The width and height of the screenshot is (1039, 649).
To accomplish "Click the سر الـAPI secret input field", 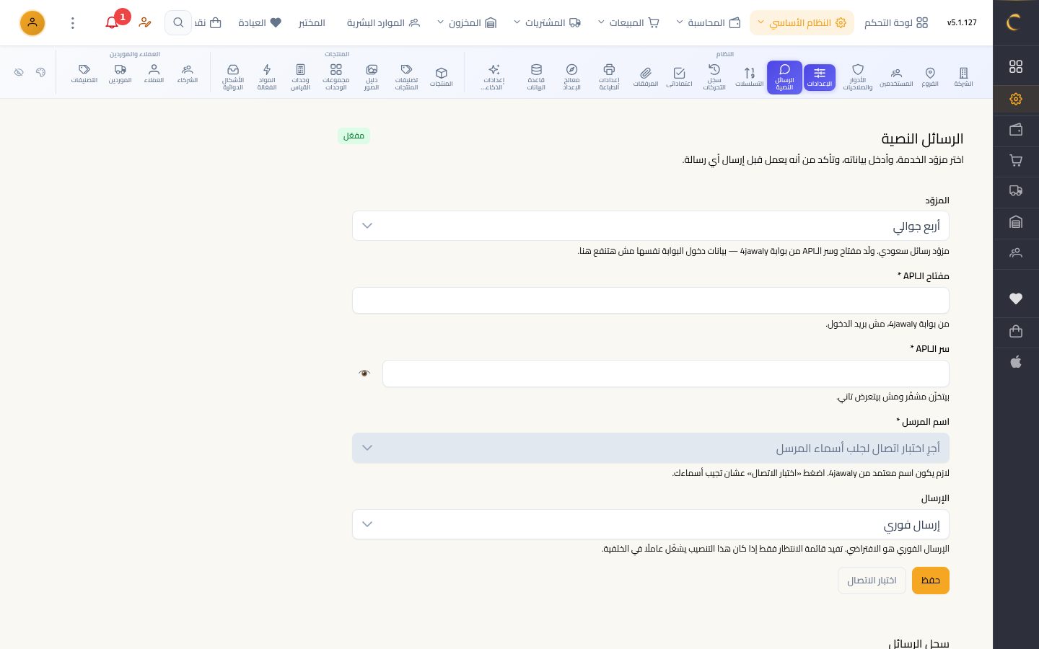I will (666, 374).
